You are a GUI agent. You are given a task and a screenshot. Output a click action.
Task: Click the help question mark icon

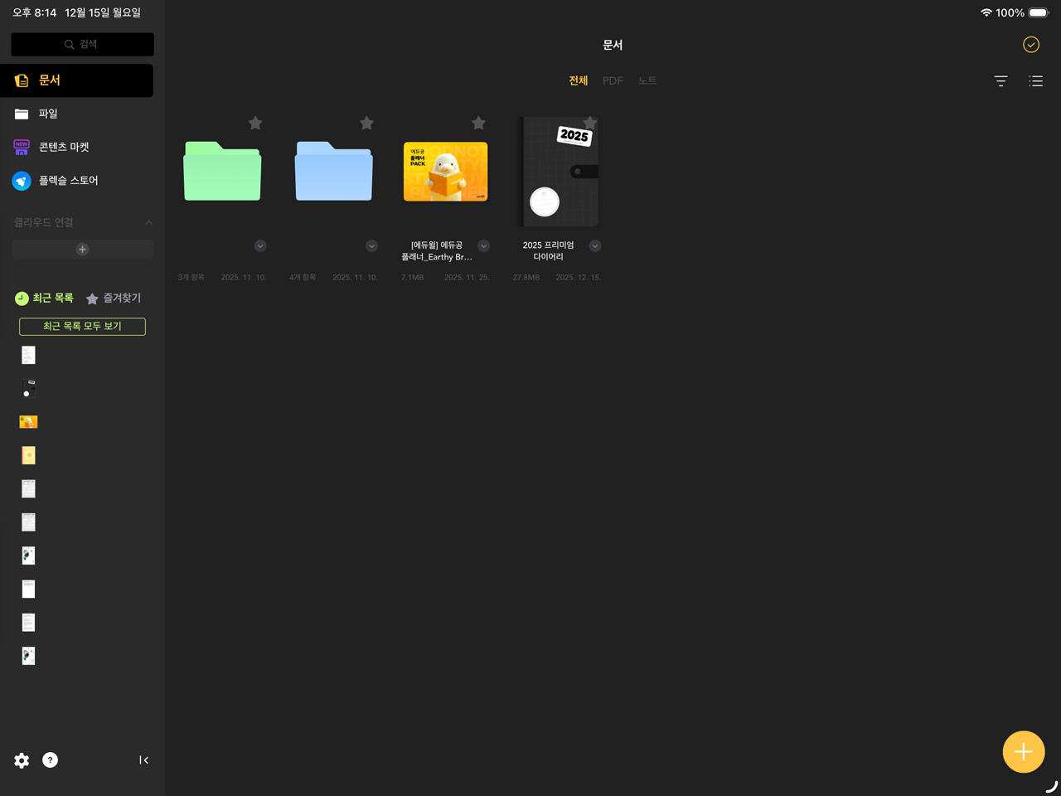(x=50, y=760)
